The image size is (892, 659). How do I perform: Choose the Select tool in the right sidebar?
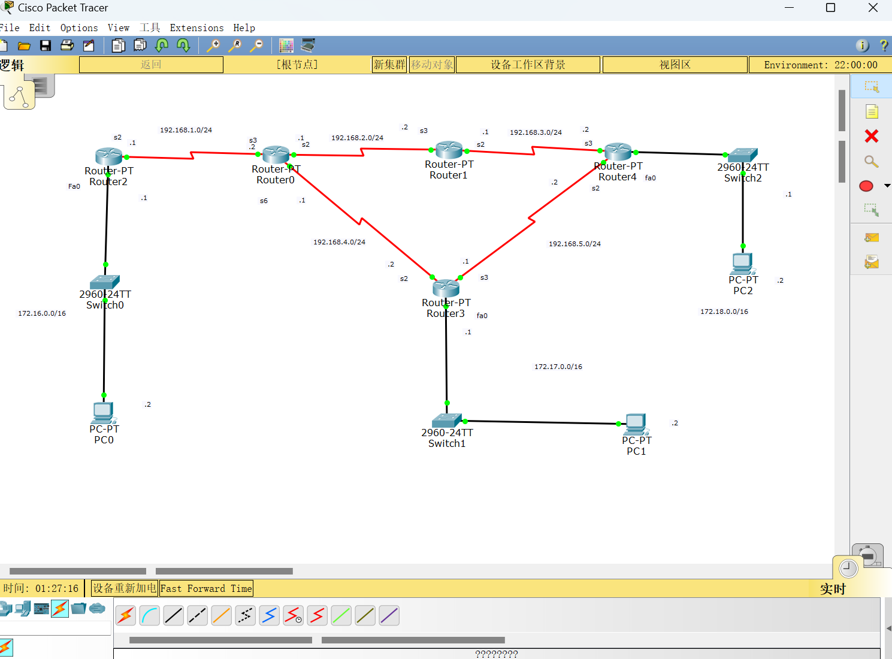click(x=872, y=87)
